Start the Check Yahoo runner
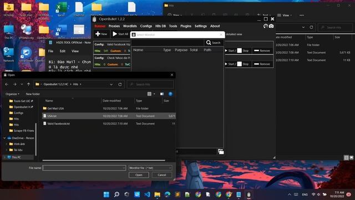355x200 pixels. click(230, 64)
